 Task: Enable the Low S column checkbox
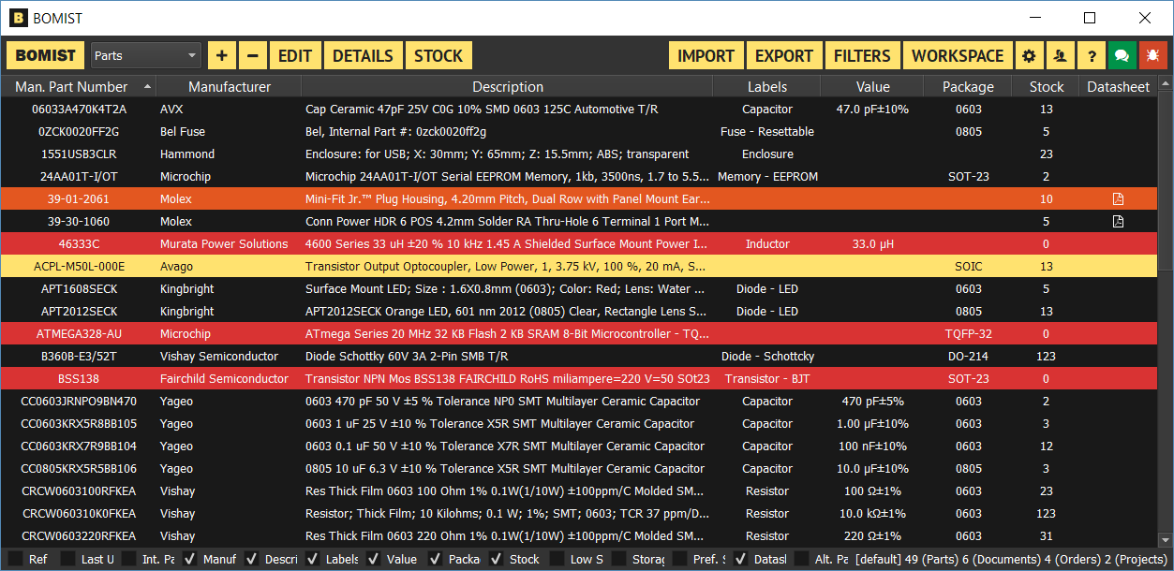tap(557, 559)
